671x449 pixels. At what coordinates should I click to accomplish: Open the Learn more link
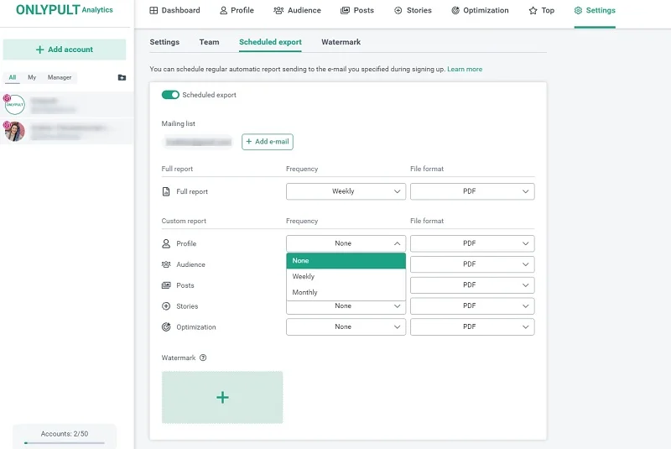[x=465, y=69]
